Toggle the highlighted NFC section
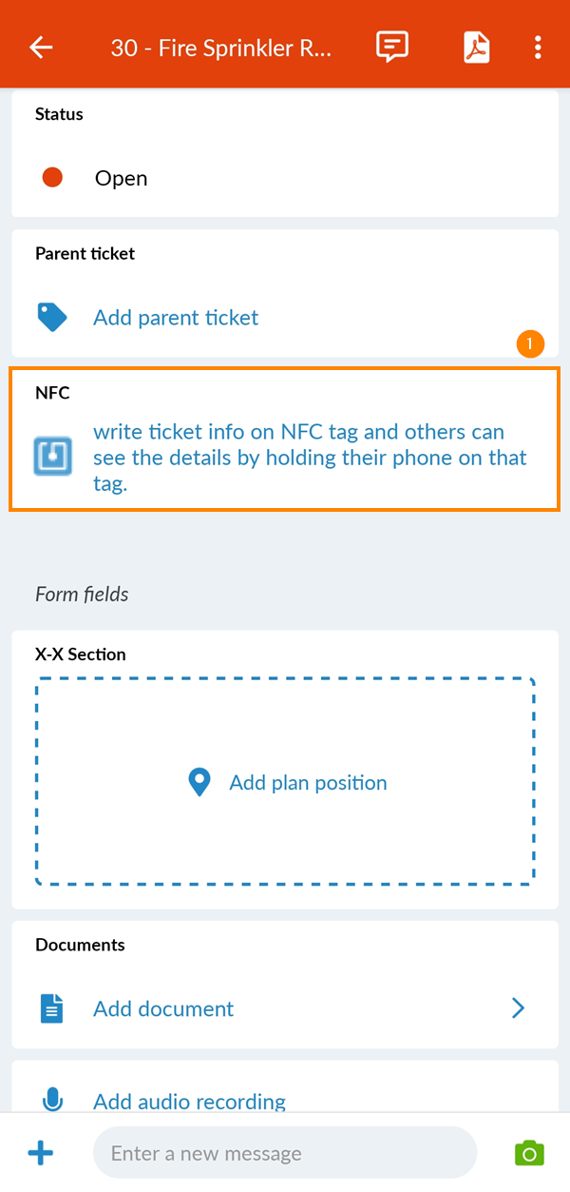 click(284, 439)
